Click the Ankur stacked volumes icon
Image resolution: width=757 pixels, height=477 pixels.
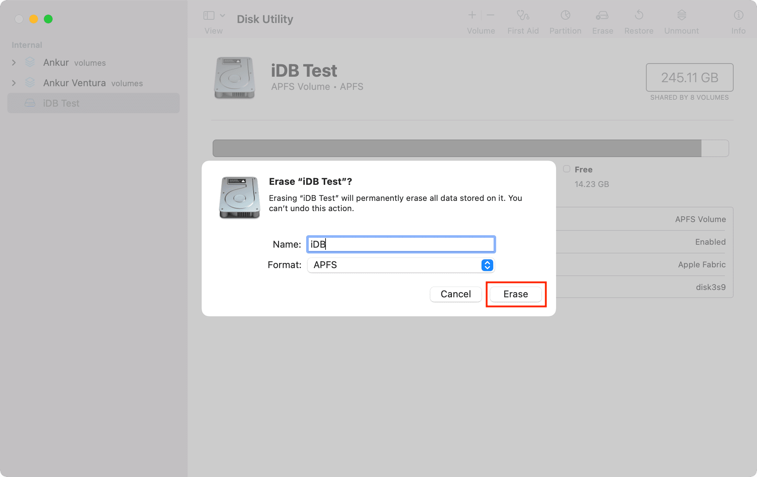(30, 62)
